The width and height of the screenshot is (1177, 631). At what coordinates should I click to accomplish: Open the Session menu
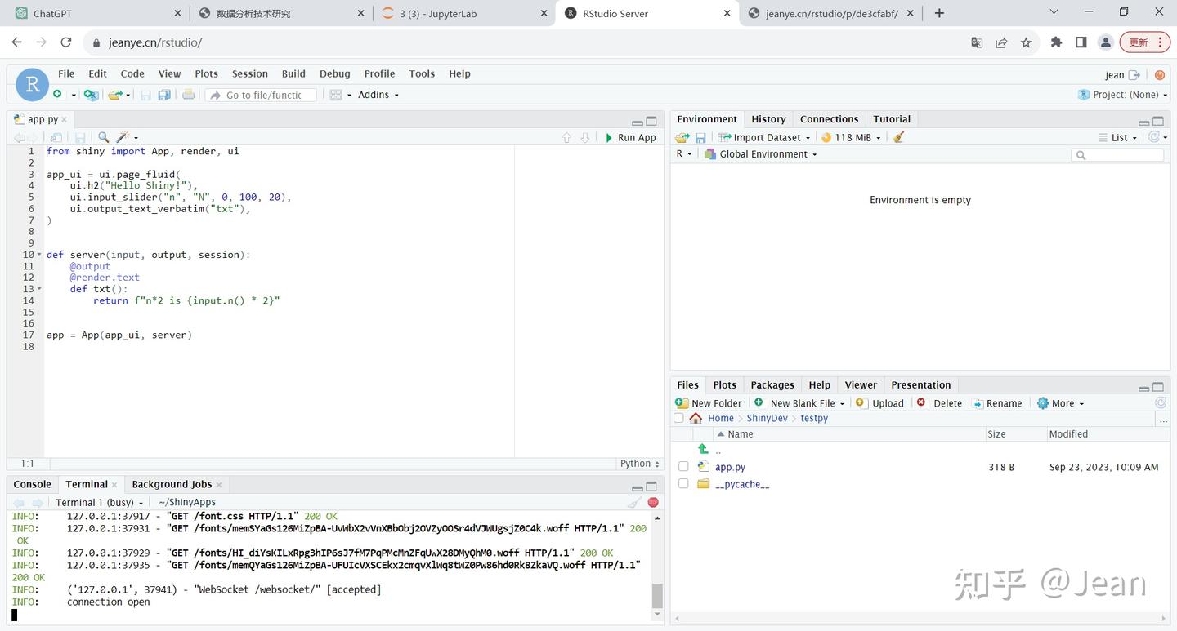point(249,73)
